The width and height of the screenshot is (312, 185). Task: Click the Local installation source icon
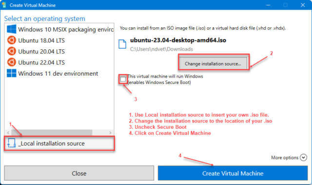(11, 143)
